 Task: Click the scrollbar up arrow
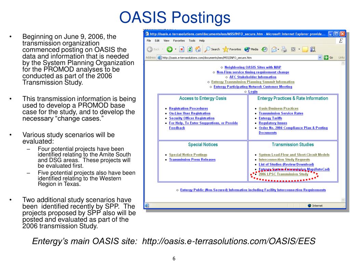click(x=343, y=63)
